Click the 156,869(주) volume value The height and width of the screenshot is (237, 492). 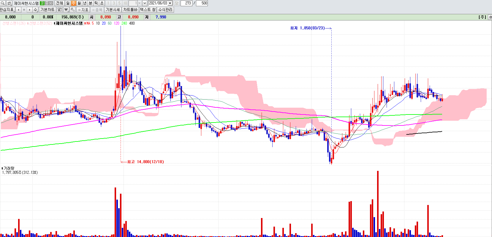tap(72, 17)
